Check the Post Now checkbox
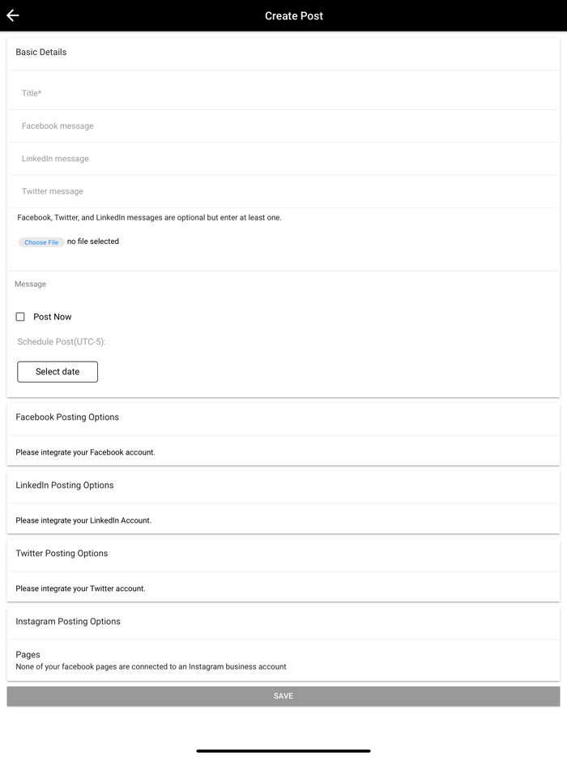The width and height of the screenshot is (567, 757). [20, 317]
